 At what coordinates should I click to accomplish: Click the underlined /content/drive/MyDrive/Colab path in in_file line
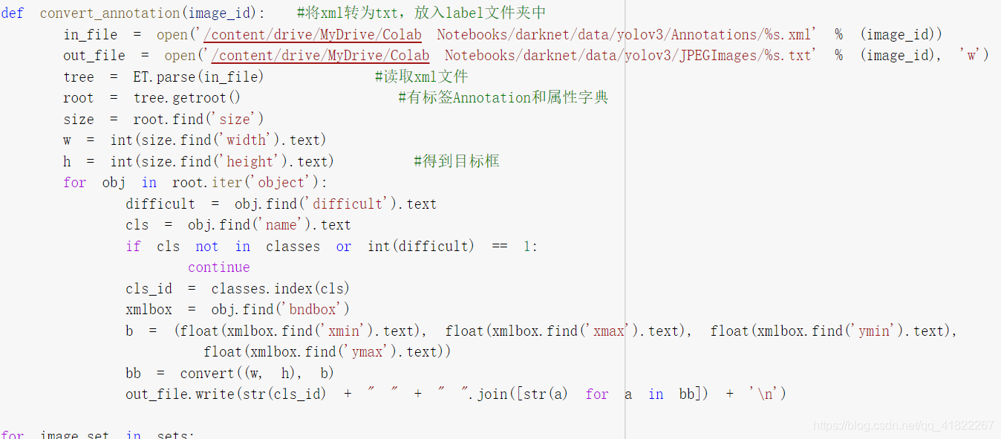click(x=313, y=34)
